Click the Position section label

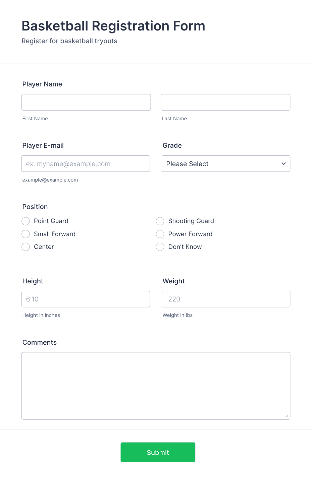click(35, 207)
